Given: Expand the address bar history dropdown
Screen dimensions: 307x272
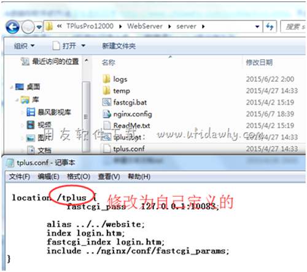Looking at the screenshot, I should coord(257,26).
